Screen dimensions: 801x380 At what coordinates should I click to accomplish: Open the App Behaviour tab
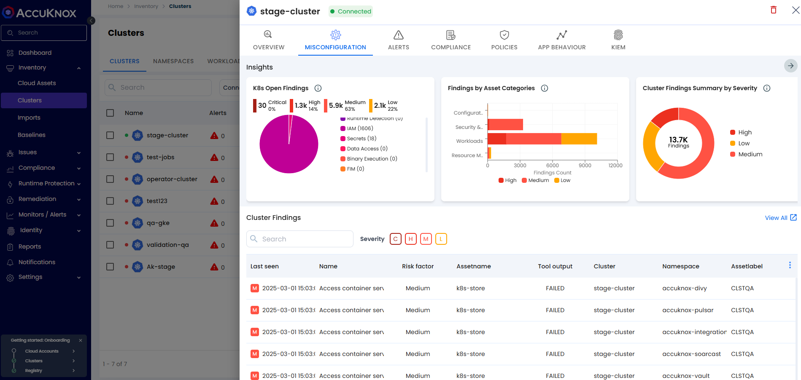(x=562, y=40)
